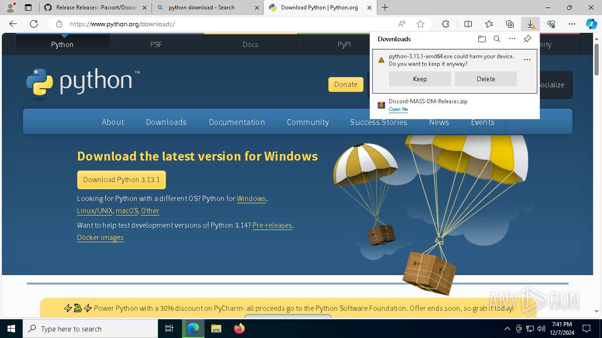The image size is (602, 338).
Task: Launch Firefox from the taskbar
Action: tap(239, 329)
